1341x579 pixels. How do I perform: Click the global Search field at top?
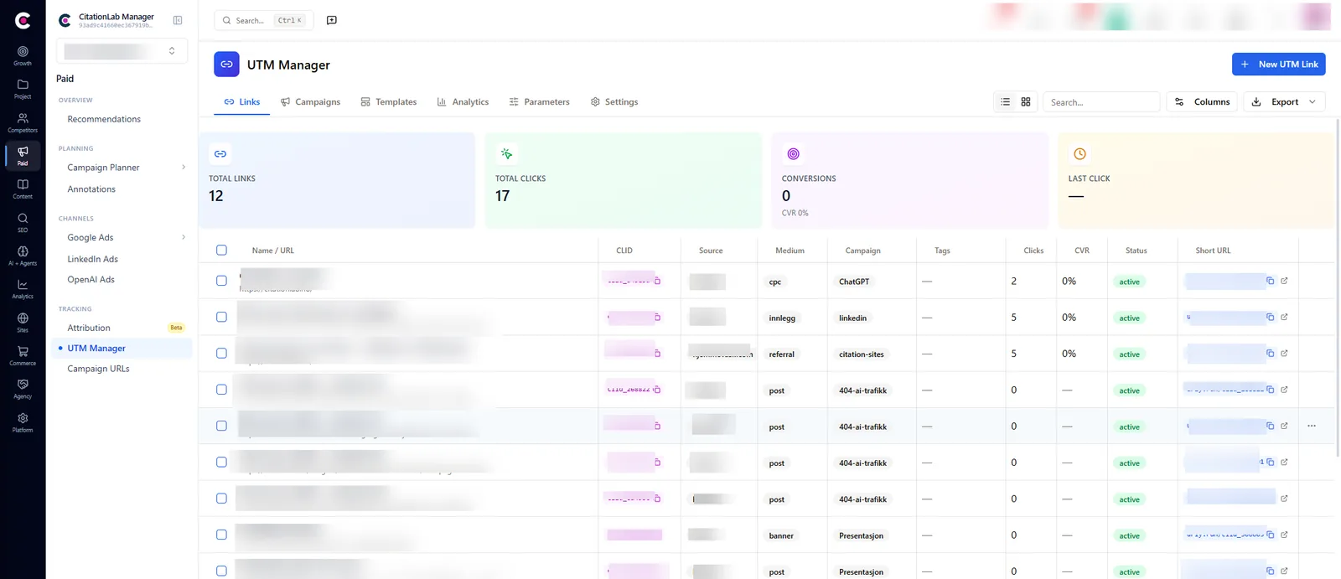(264, 20)
